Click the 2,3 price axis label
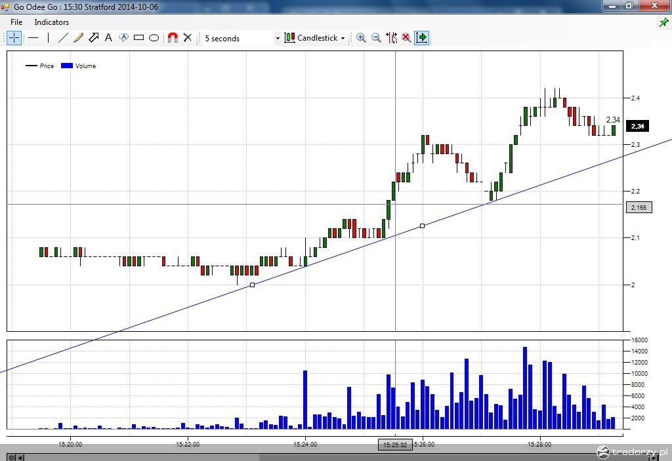This screenshot has height=461, width=672. pos(635,145)
